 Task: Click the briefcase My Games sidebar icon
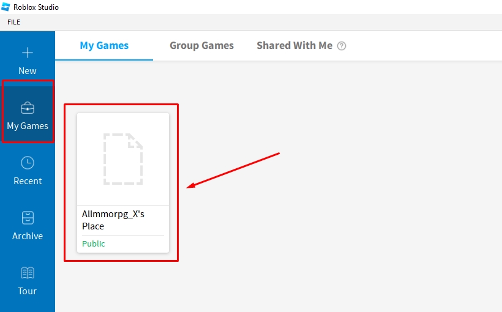(x=28, y=108)
